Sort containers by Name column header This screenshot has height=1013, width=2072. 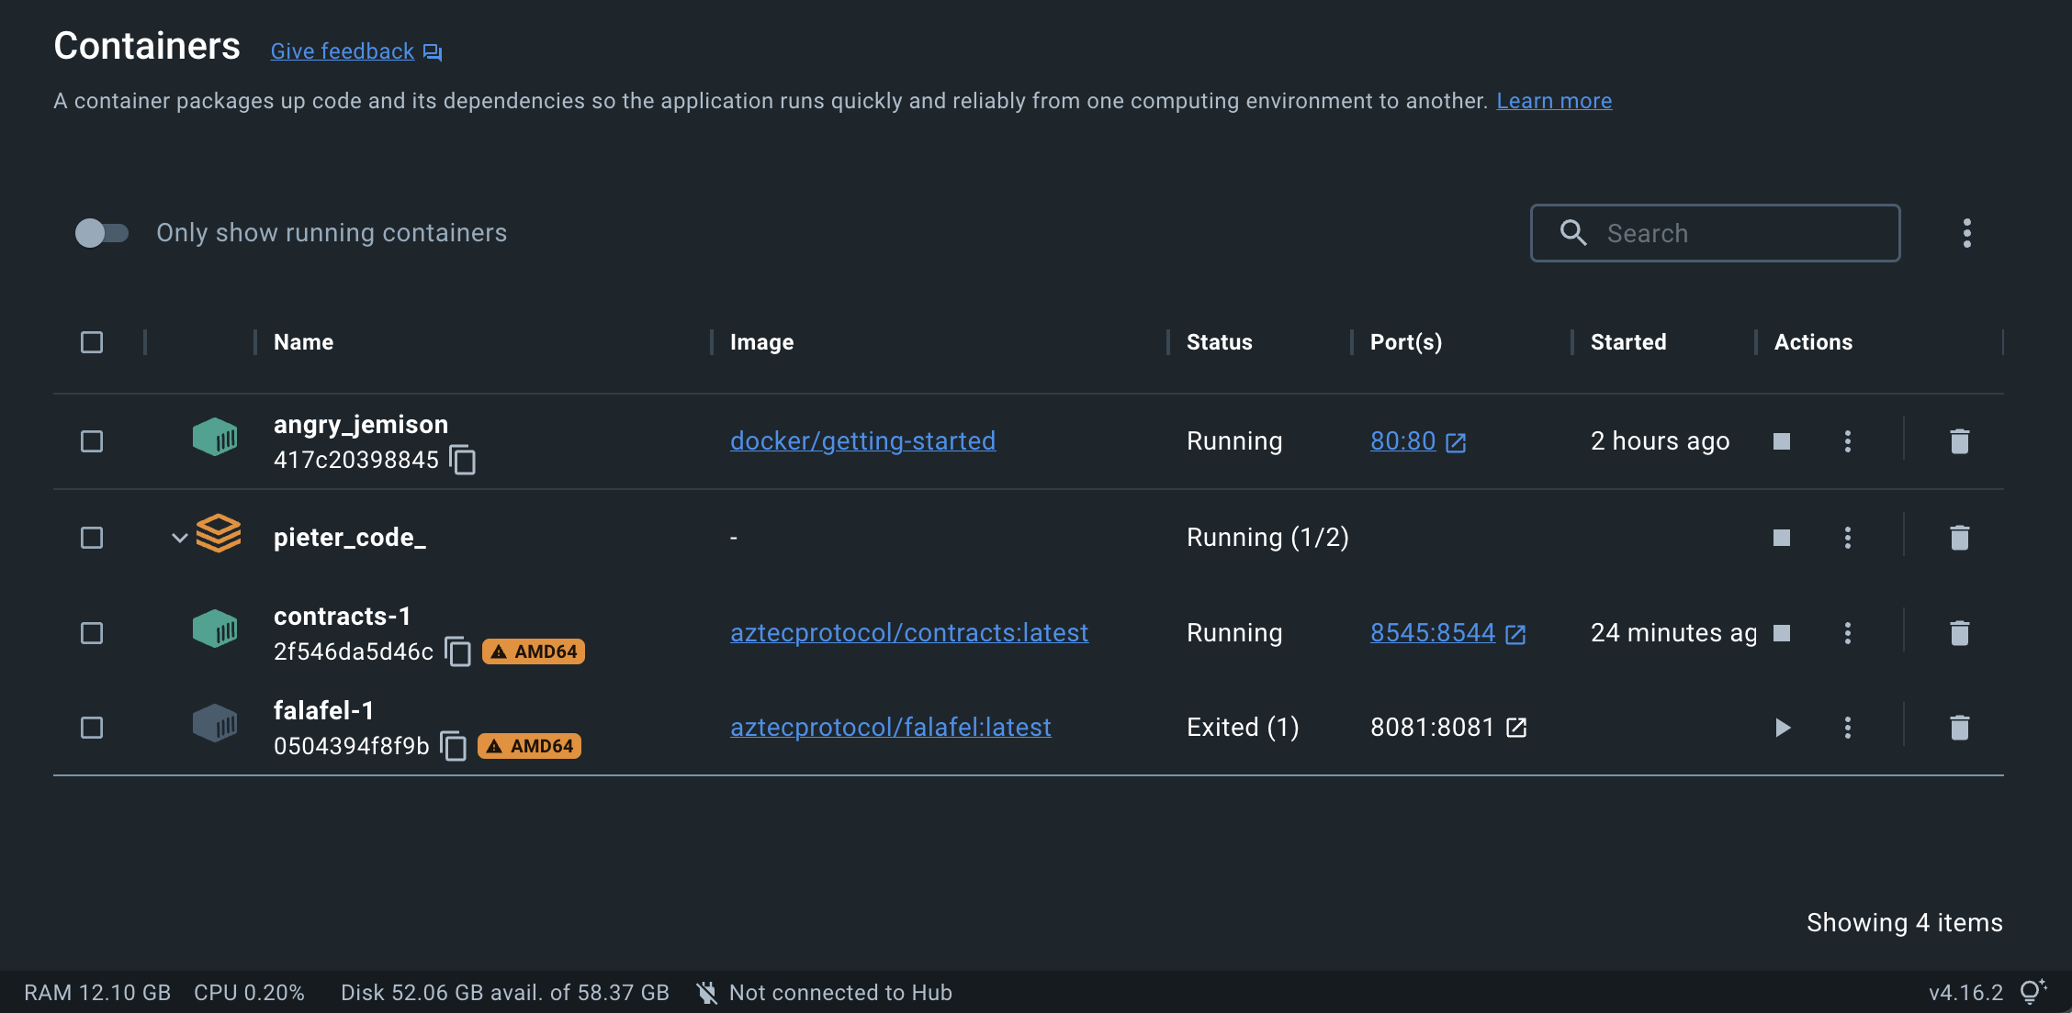click(303, 342)
